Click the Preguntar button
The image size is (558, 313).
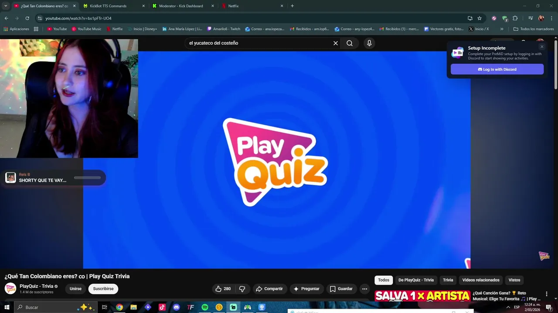[x=306, y=289]
